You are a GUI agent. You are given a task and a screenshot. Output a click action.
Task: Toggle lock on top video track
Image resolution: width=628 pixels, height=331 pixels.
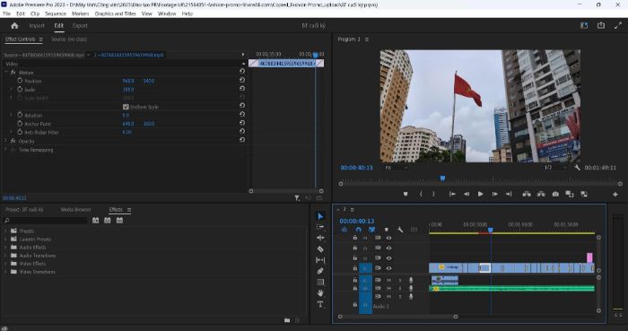tap(355, 238)
